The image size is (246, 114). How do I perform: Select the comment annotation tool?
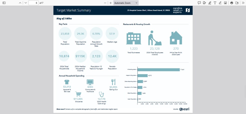click(x=199, y=3)
